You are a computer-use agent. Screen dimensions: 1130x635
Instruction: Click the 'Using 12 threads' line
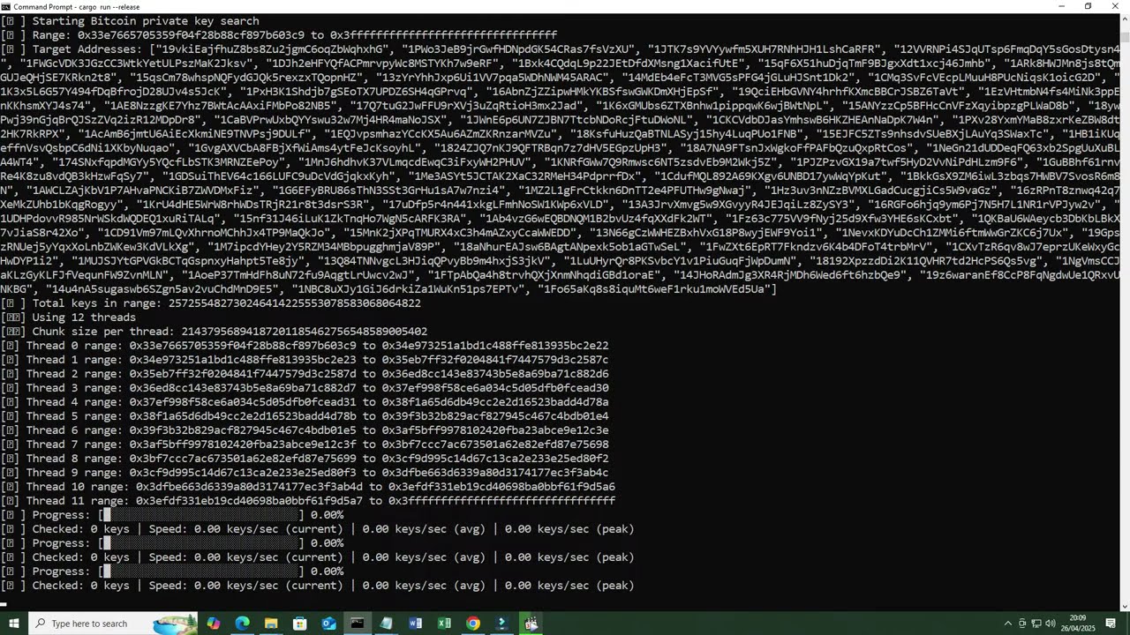click(x=69, y=317)
